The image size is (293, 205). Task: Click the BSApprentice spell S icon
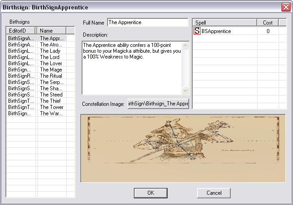pos(197,31)
